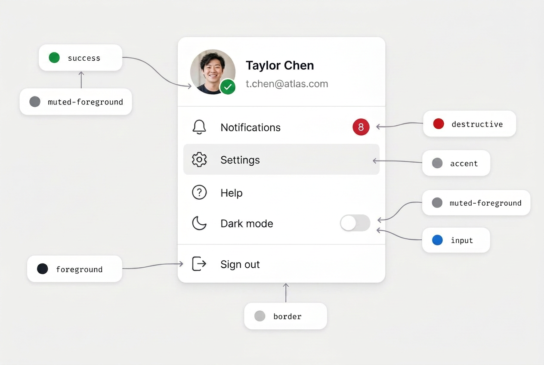Click the "input" token label text
This screenshot has height=365, width=544.
pyautogui.click(x=462, y=241)
